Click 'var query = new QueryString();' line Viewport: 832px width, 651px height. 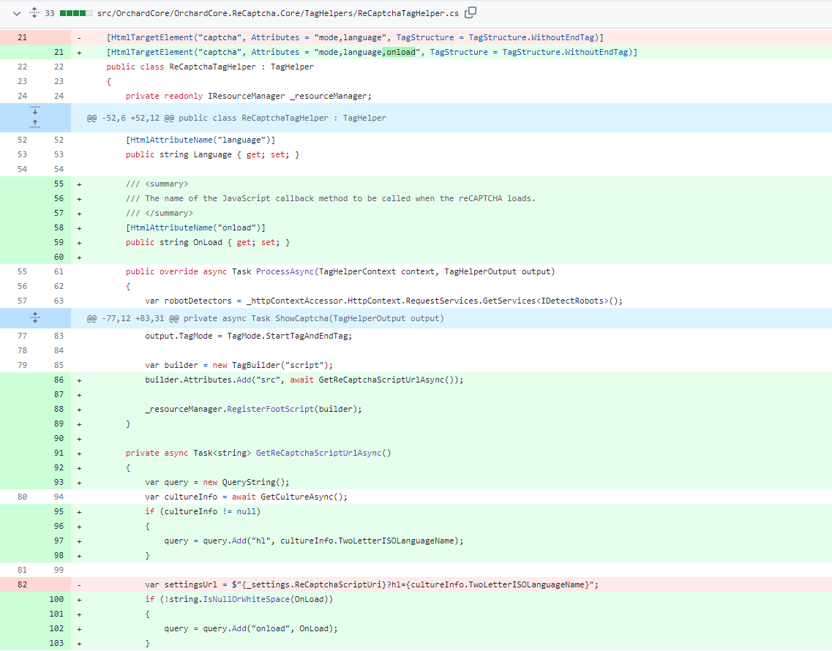(x=217, y=482)
